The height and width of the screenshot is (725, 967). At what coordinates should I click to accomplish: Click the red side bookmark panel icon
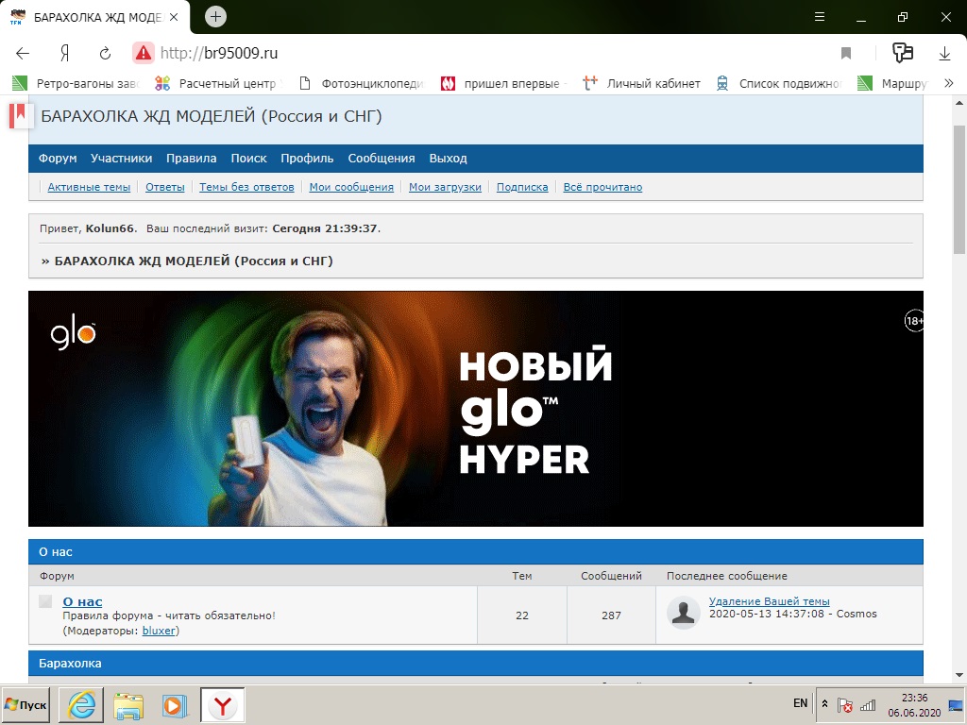click(19, 115)
